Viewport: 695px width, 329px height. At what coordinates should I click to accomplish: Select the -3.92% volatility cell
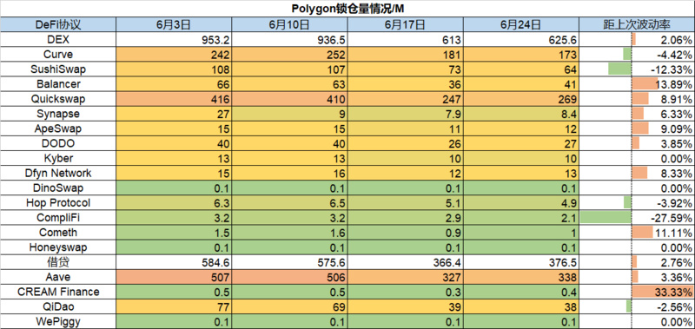(638, 203)
